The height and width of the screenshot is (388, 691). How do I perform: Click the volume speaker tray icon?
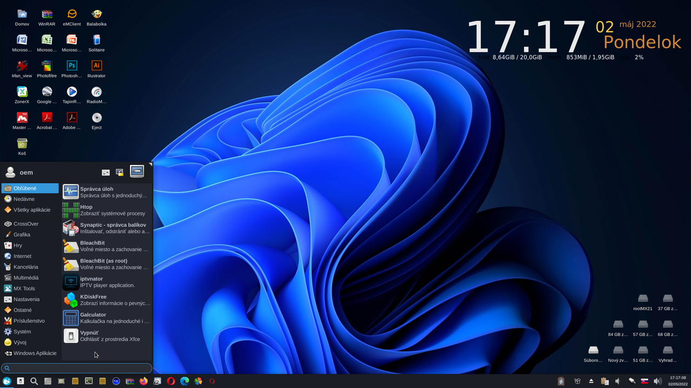pos(658,381)
